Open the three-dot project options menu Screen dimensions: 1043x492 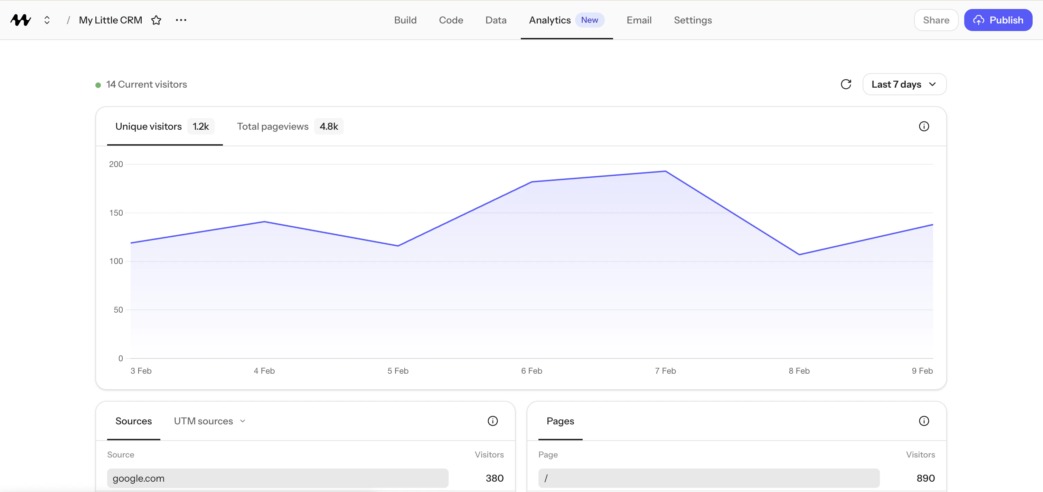tap(181, 20)
